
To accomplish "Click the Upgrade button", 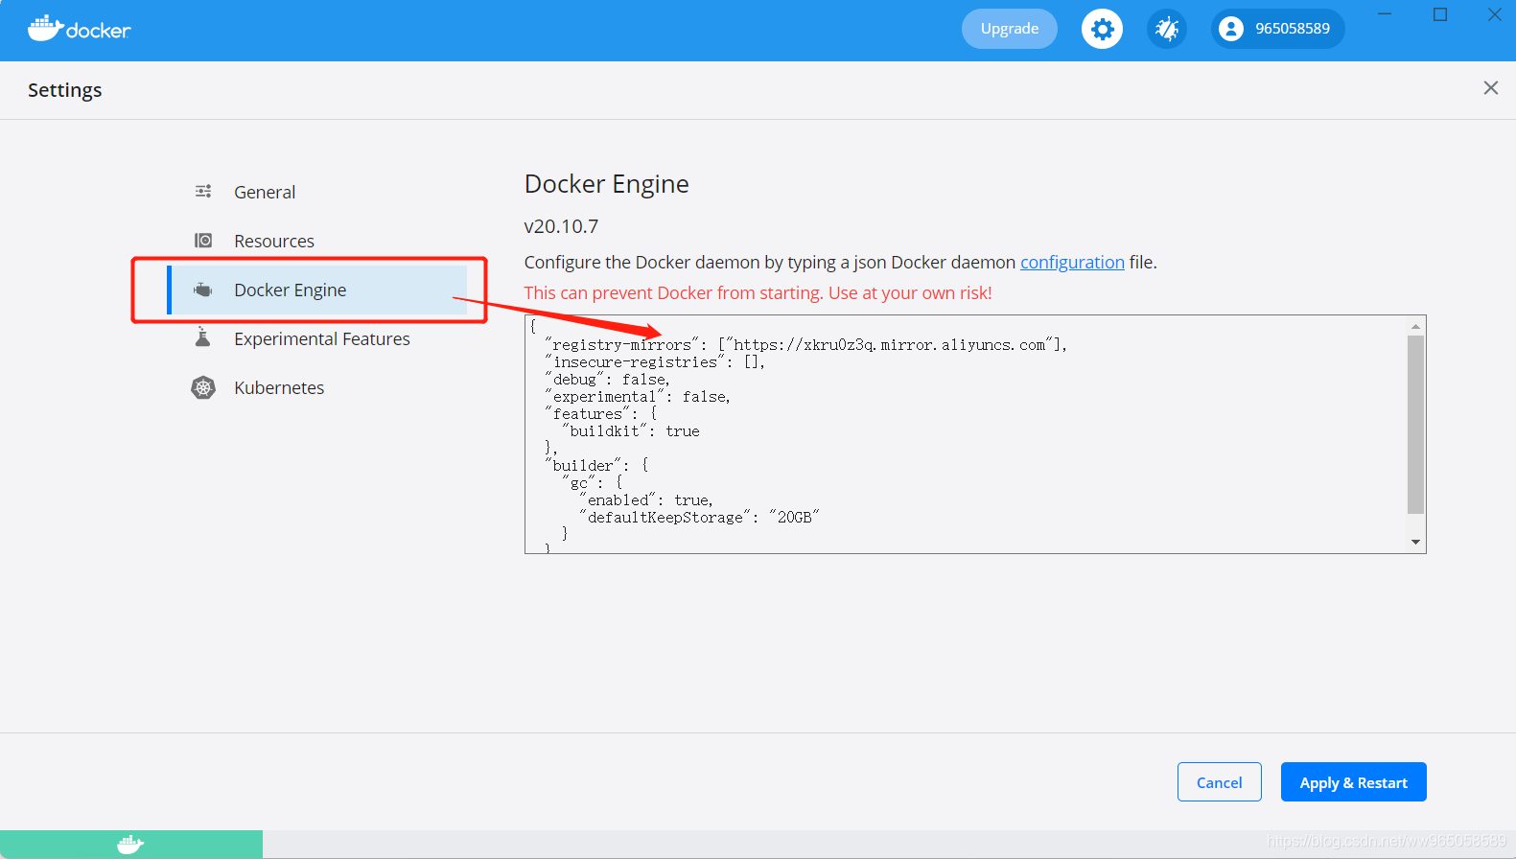I will 1010,29.
